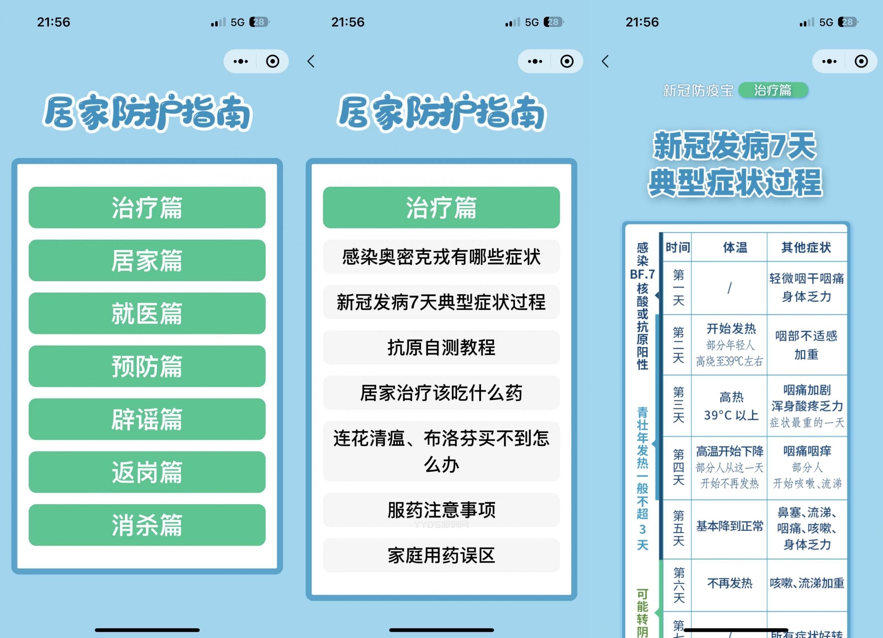Screen dimensions: 883x638
Task: Tap the 居家防护指南 title in first screen
Action: coord(147,112)
